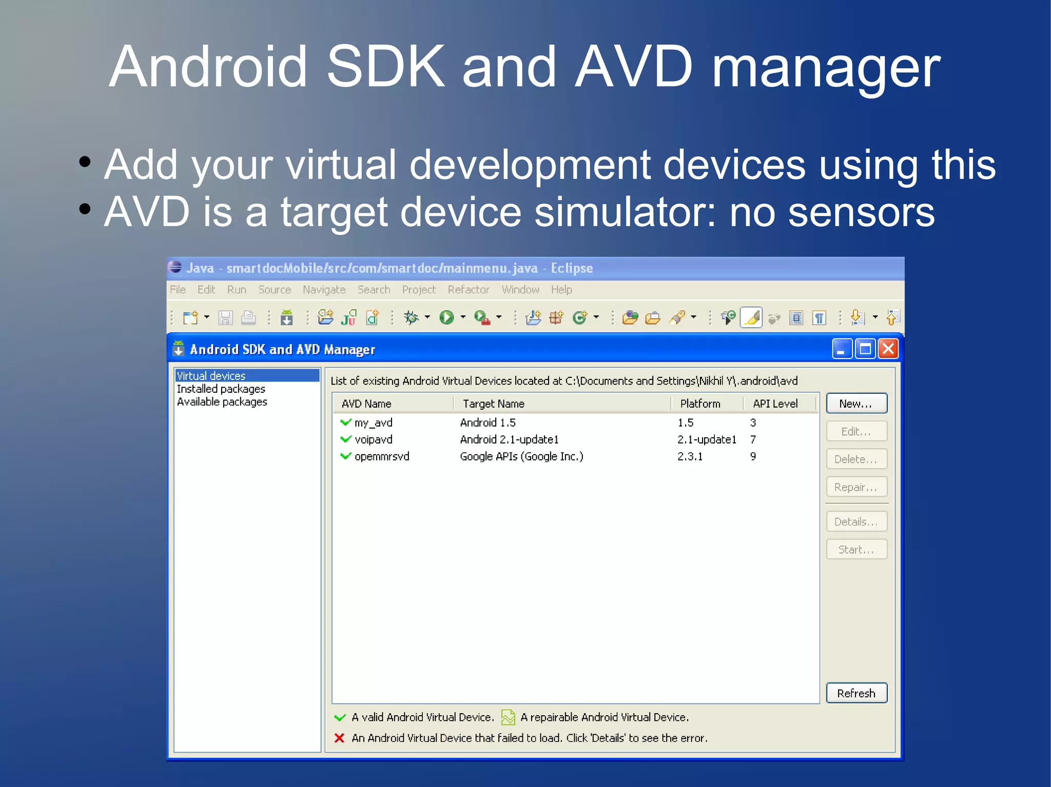
Task: Select the my_avd row
Action: (x=575, y=422)
